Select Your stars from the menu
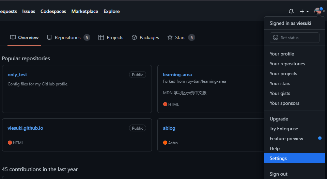The height and width of the screenshot is (179, 327). pos(294,83)
